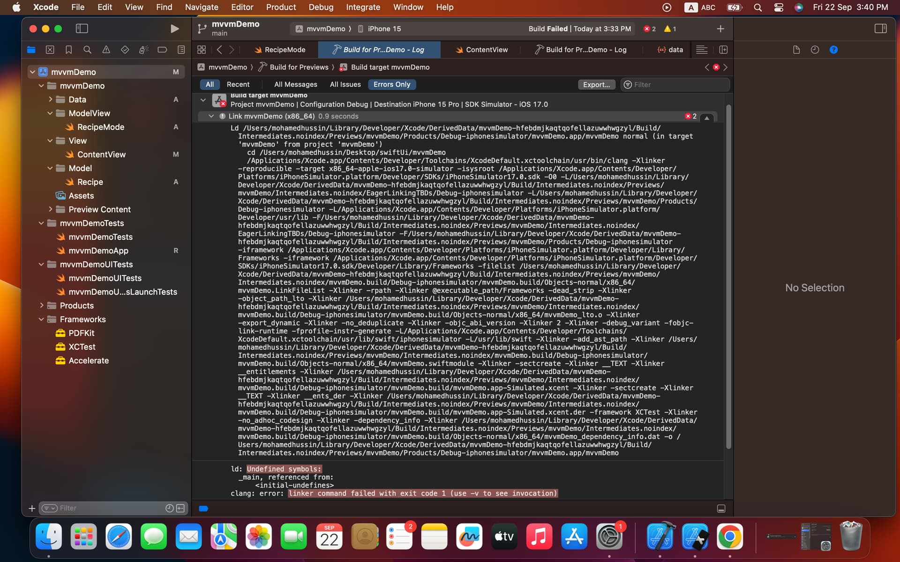Collapse the Build target mvvmDemo entry
Screen dimensions: 900x562
coord(203,100)
